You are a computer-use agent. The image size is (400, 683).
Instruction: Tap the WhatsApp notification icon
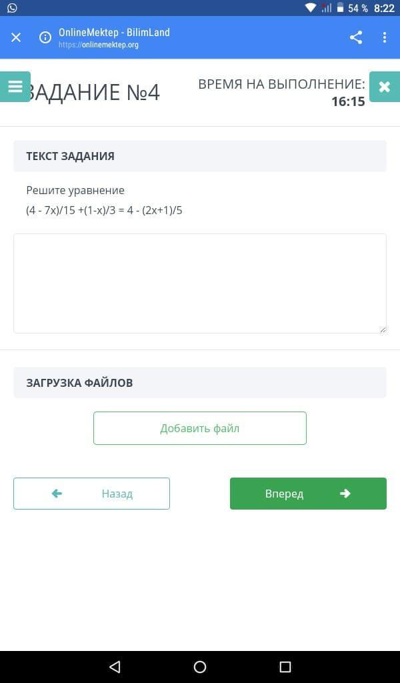[12, 8]
